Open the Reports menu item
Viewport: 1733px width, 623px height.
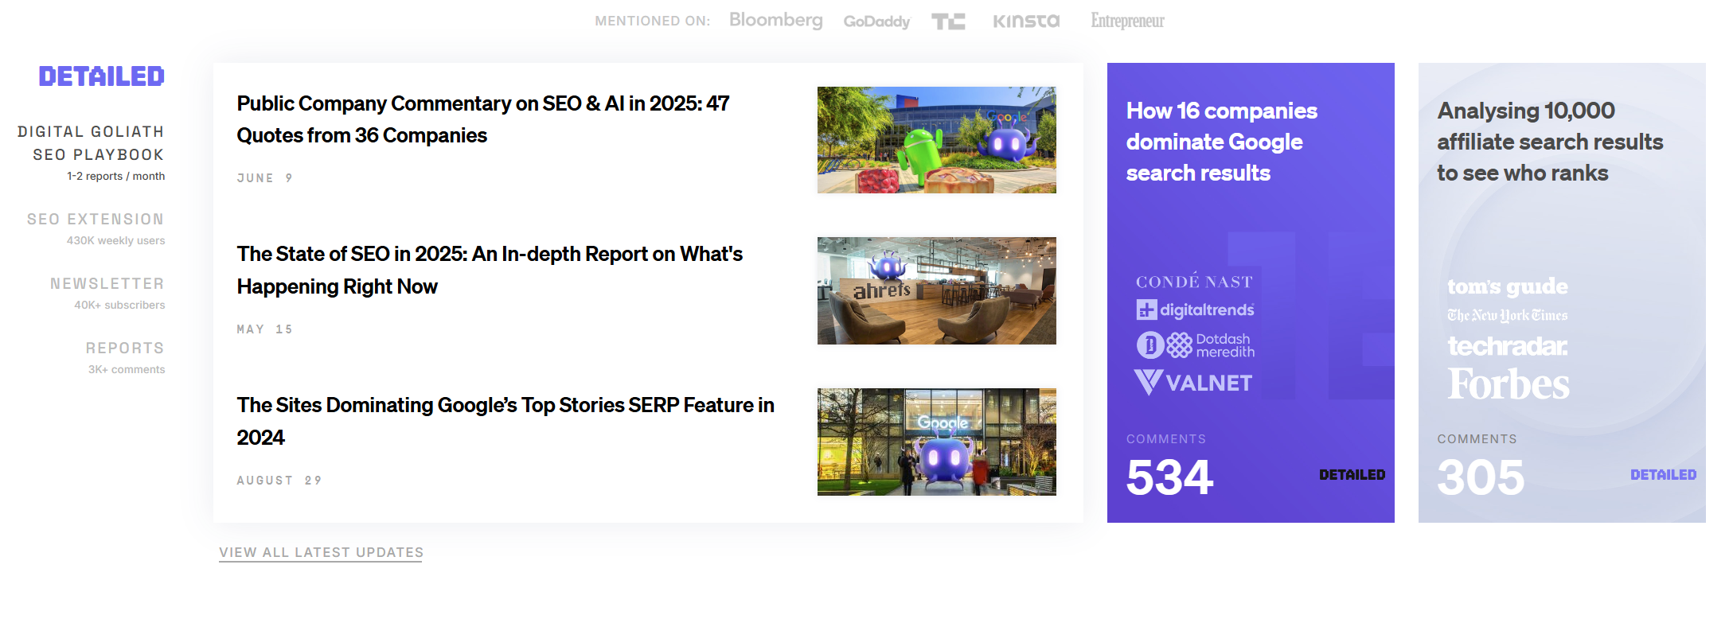[x=125, y=348]
